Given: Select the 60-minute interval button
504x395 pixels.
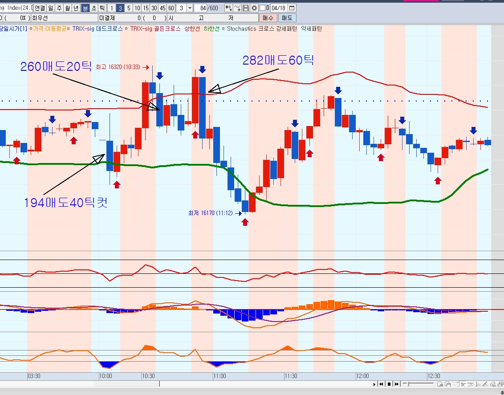Looking at the screenshot, I should click(x=171, y=8).
